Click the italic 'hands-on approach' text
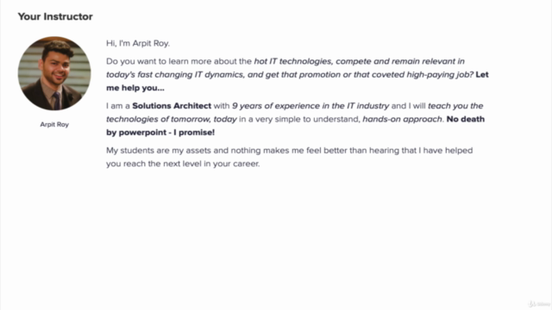This screenshot has height=310, width=552. pyautogui.click(x=402, y=120)
